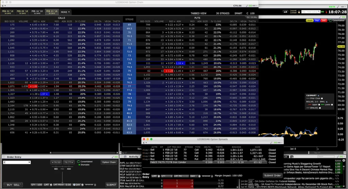The width and height of the screenshot is (348, 189).
Task: Click the green chain link icon beside ticker lookup
Action: point(322,12)
